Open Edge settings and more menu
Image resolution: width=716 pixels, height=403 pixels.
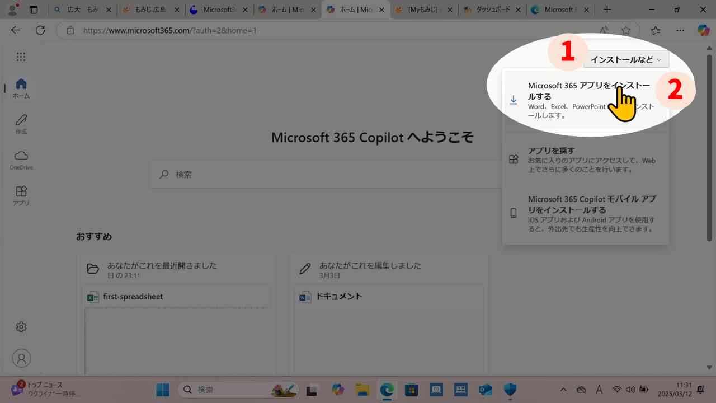[680, 30]
